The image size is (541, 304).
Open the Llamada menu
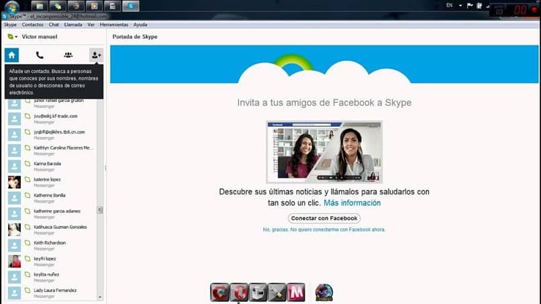73,24
